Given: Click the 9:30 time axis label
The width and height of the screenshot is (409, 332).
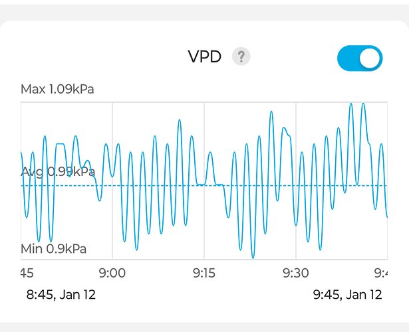Looking at the screenshot, I should pos(295,273).
